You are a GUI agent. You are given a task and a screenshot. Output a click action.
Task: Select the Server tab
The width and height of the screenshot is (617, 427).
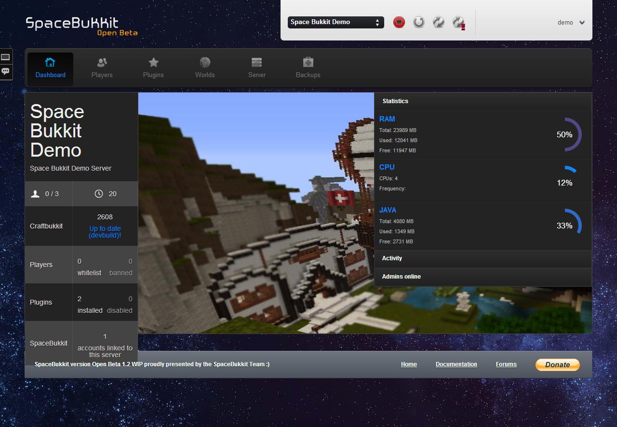(257, 69)
